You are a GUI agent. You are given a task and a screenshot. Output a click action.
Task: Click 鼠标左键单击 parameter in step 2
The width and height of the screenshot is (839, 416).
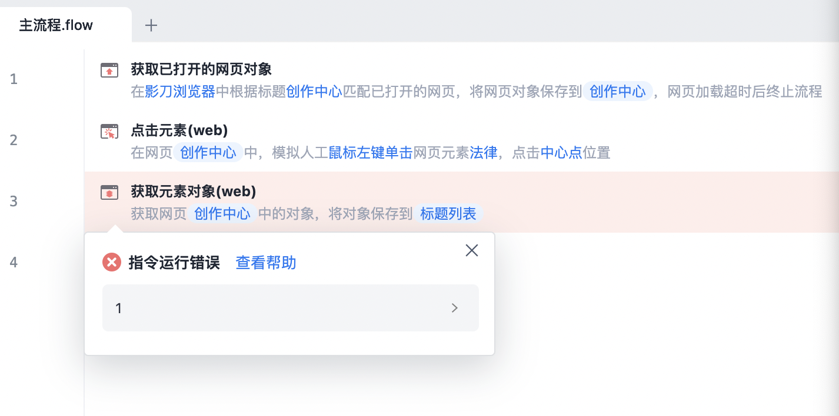click(371, 153)
